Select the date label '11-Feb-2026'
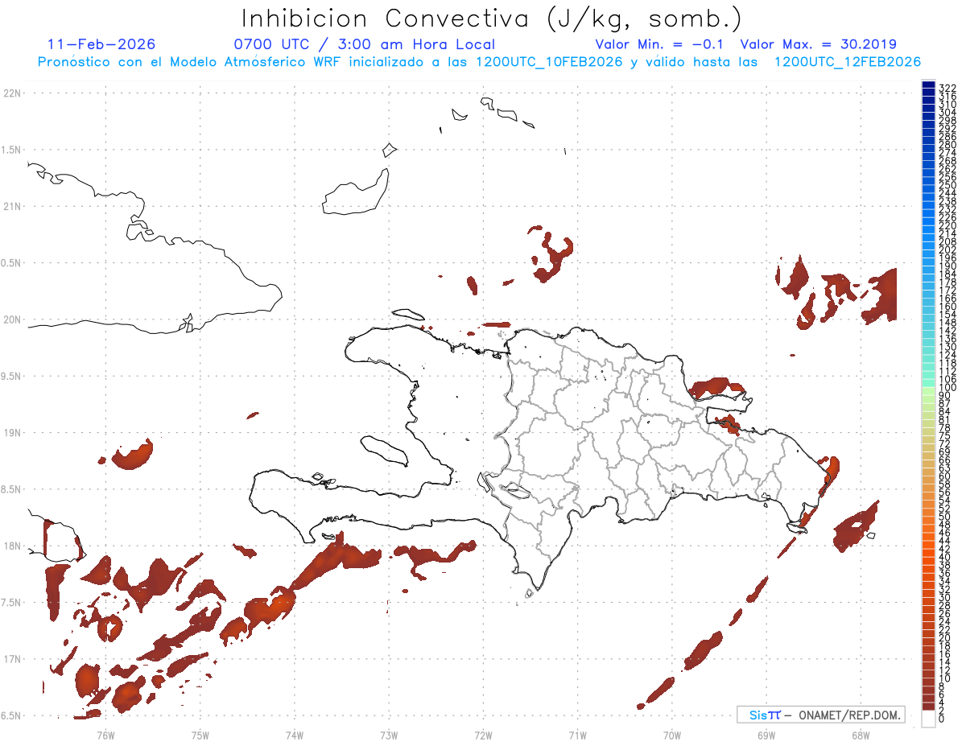The image size is (966, 746). pos(101,44)
